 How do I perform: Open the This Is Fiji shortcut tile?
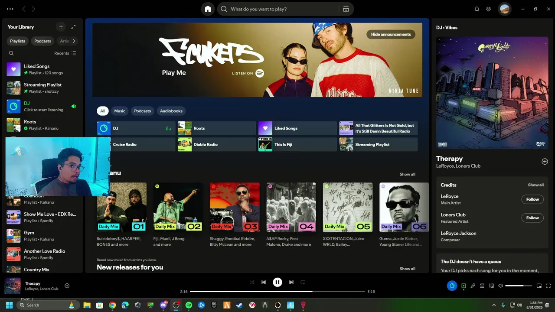coord(297,144)
